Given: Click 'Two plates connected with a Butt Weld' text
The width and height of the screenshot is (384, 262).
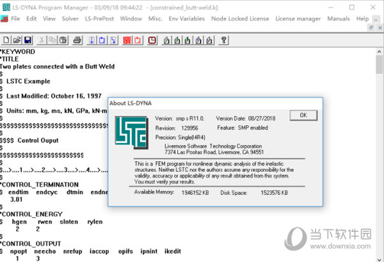Looking at the screenshot, I should [58, 66].
